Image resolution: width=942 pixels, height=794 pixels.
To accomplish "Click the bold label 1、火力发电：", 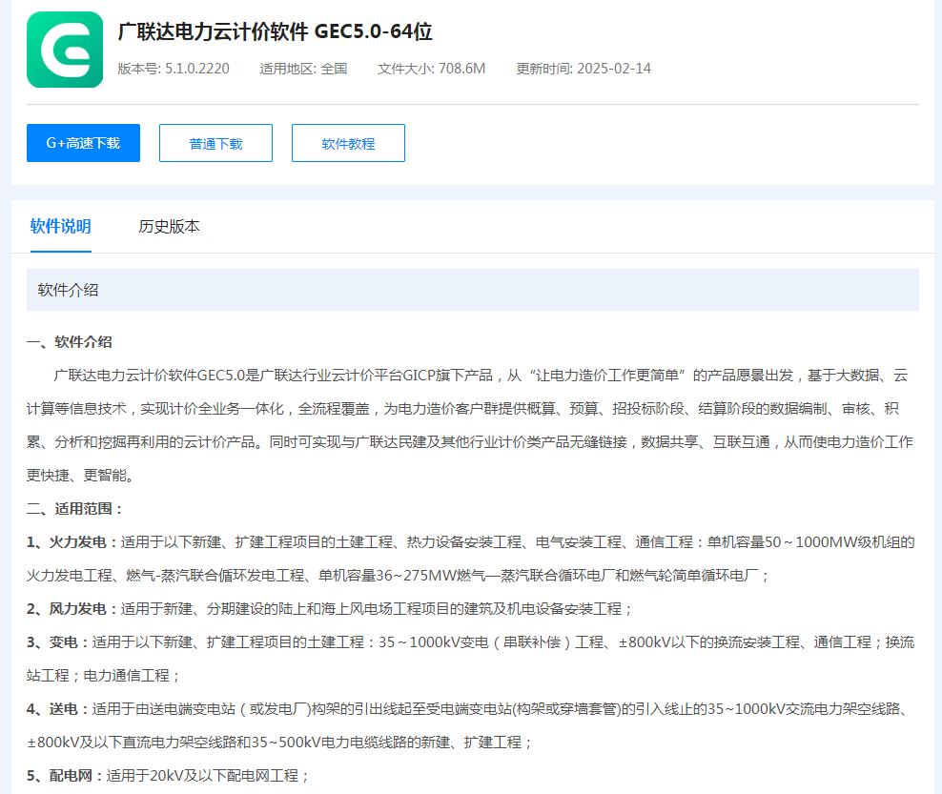I will click(73, 542).
